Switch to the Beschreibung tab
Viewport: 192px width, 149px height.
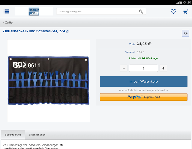13,135
